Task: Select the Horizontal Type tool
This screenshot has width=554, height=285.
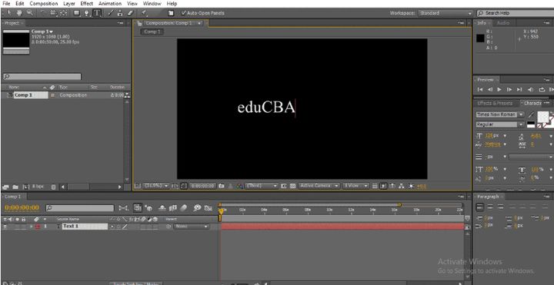Action: click(x=97, y=13)
